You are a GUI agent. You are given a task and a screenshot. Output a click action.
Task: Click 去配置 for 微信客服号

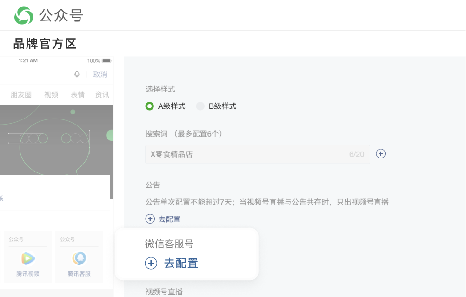[x=180, y=263]
